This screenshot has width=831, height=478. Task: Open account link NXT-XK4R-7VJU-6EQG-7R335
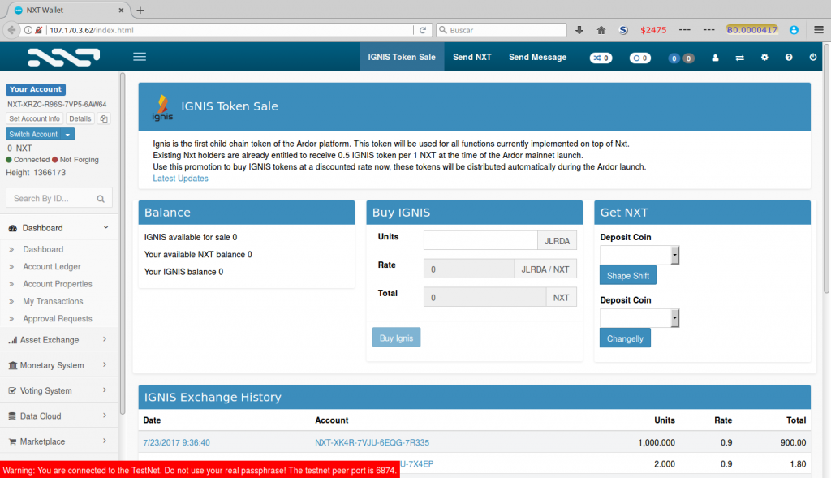372,442
